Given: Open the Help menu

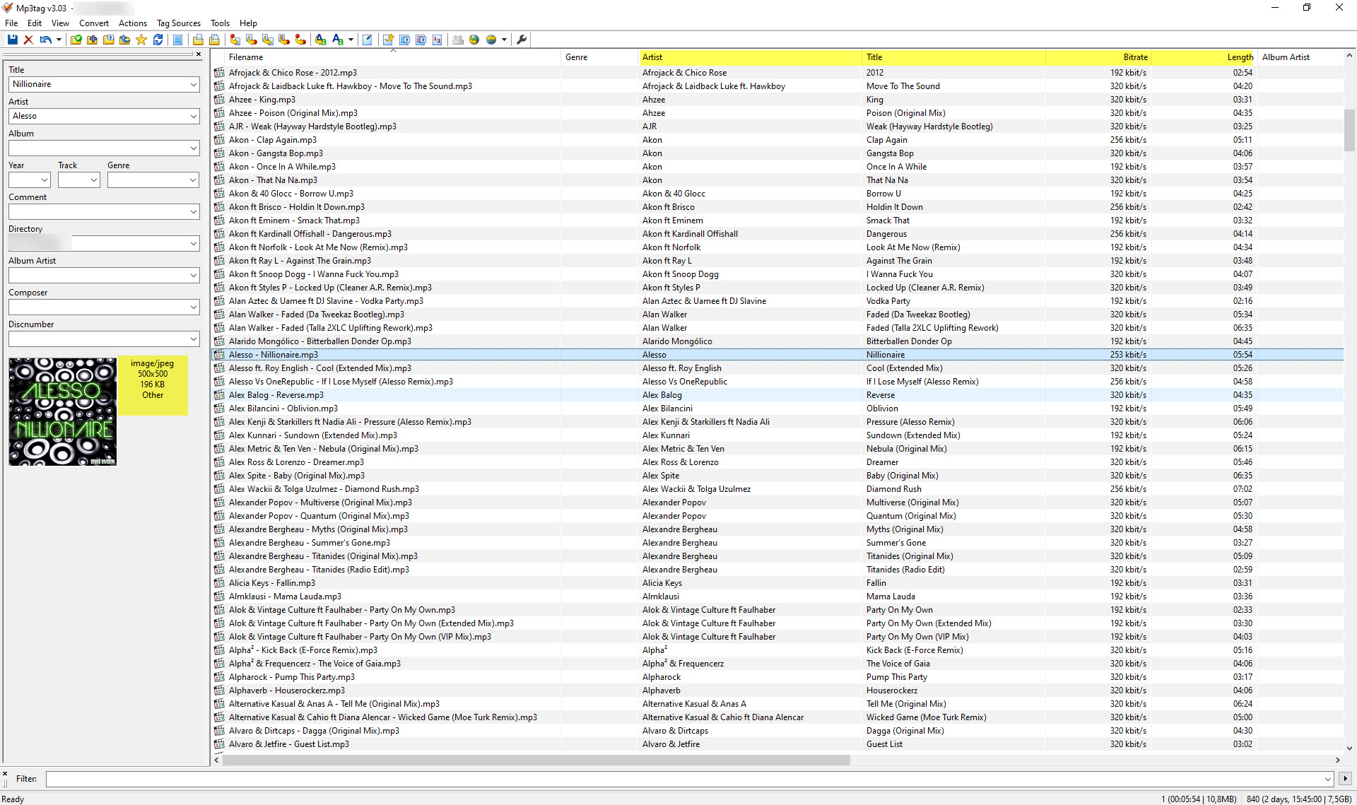Looking at the screenshot, I should [x=248, y=23].
